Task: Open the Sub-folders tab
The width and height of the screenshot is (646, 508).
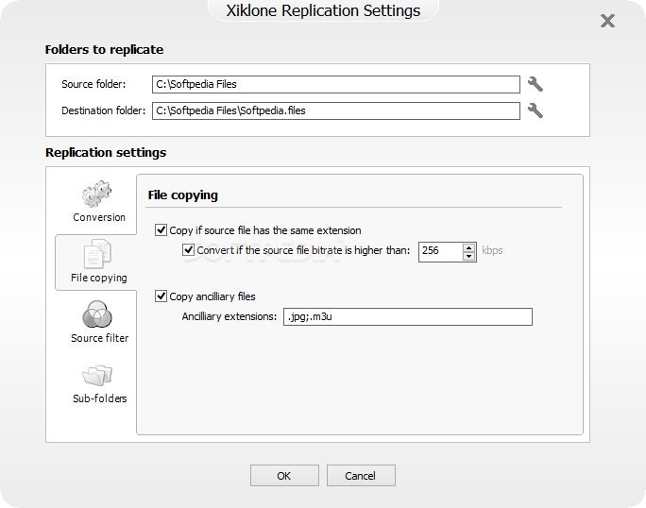Action: (98, 383)
